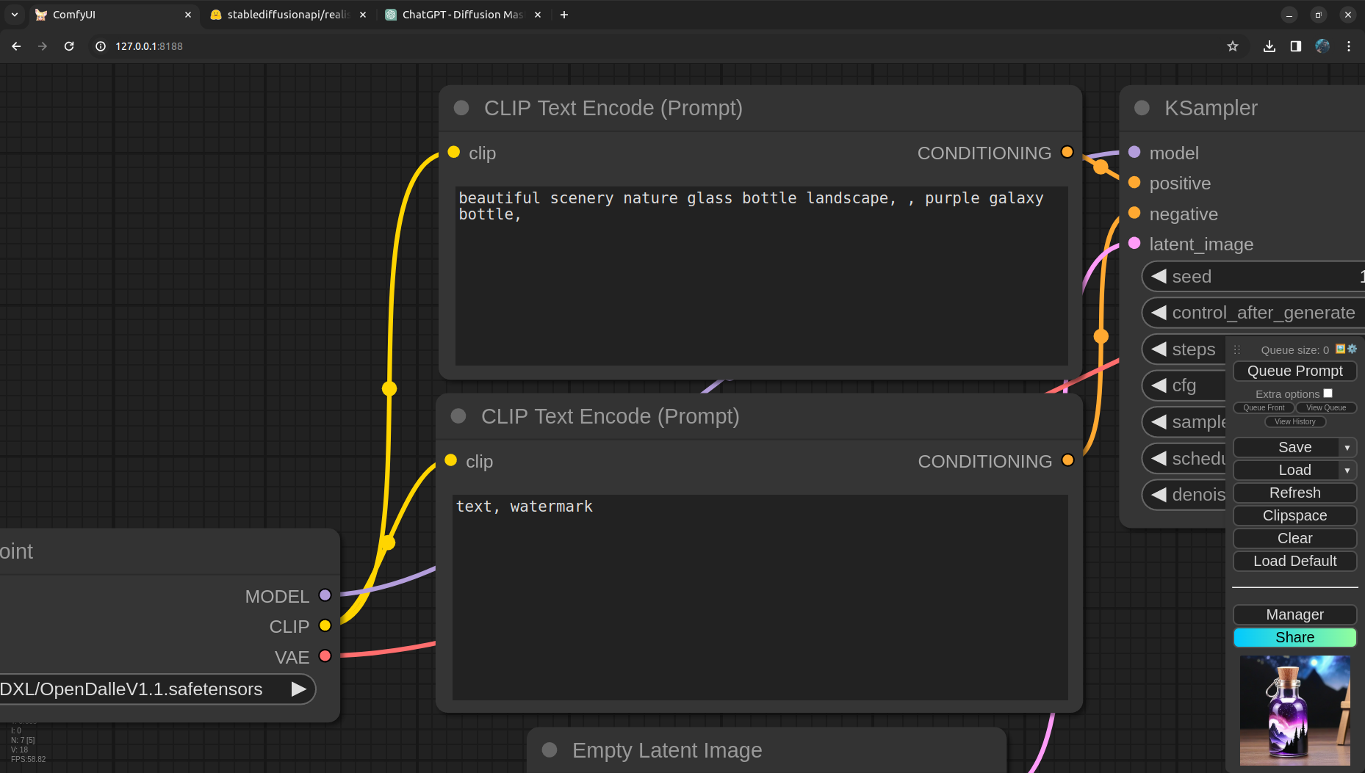The image size is (1365, 773).
Task: Bookmark this page with the star icon
Action: [1233, 46]
